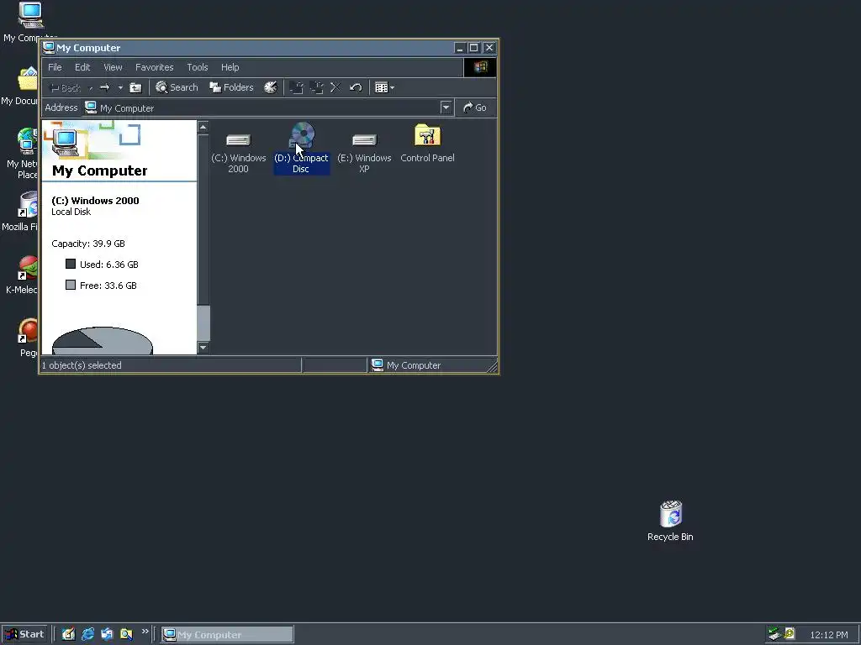
Task: Click the network connection tray icon
Action: (774, 634)
